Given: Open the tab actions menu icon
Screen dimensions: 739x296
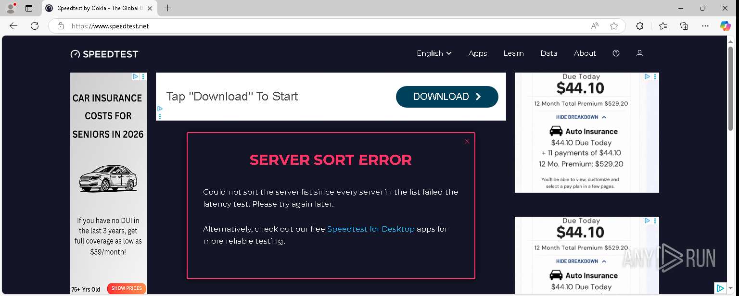Looking at the screenshot, I should (29, 8).
